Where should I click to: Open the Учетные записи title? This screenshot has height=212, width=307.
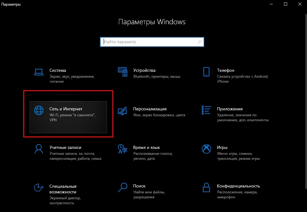tap(65, 147)
